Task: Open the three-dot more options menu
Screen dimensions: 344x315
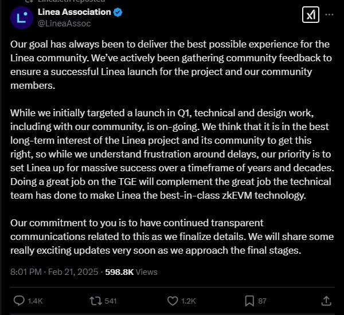Action: [329, 14]
